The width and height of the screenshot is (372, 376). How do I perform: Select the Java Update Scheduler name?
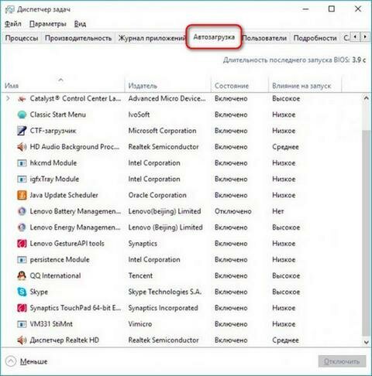64,195
